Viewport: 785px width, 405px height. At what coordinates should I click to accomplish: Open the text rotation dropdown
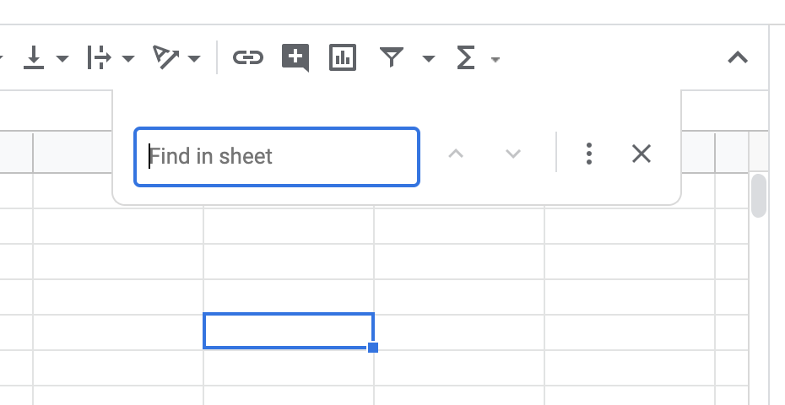click(x=195, y=59)
